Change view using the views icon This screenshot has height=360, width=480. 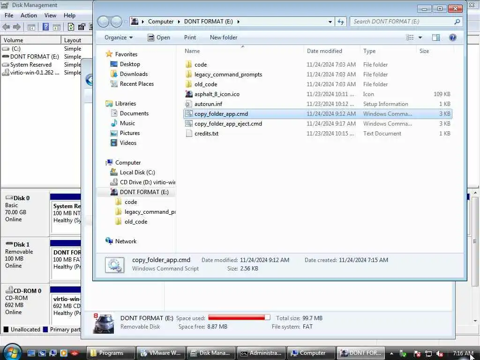tap(410, 37)
